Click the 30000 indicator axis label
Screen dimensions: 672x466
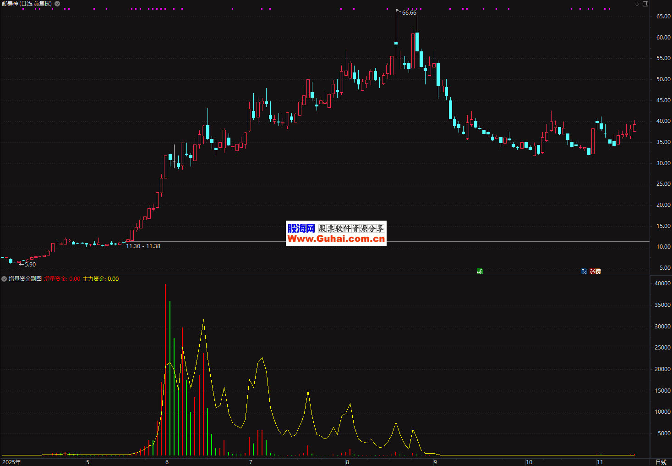[662, 327]
